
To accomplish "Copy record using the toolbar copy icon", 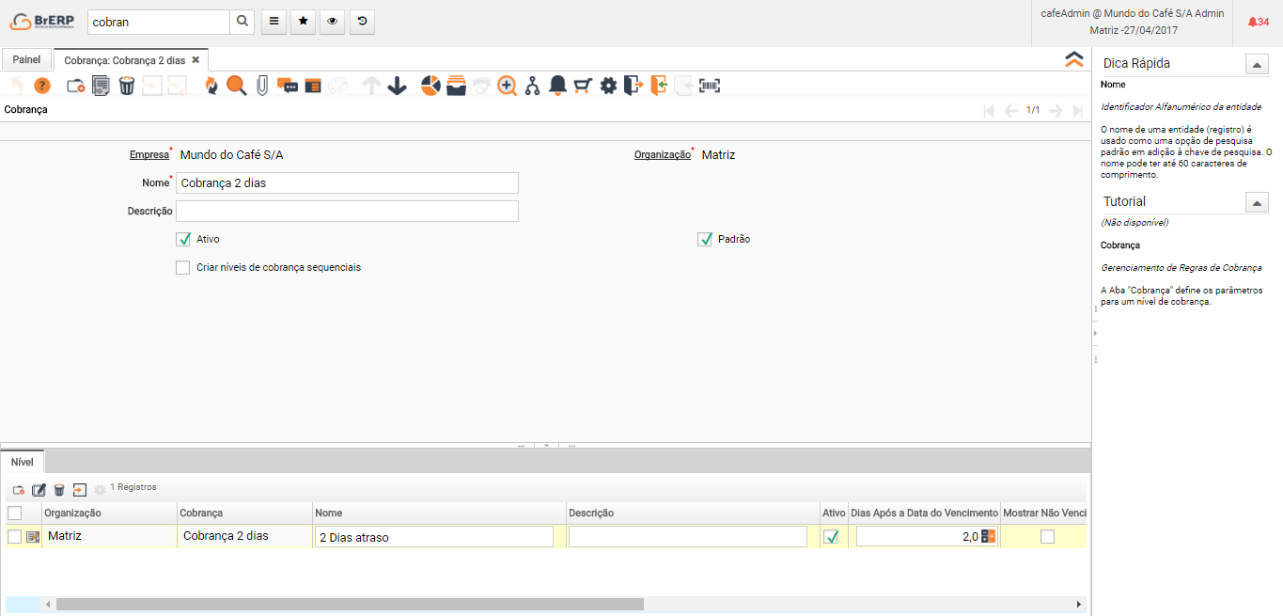I will tap(102, 86).
